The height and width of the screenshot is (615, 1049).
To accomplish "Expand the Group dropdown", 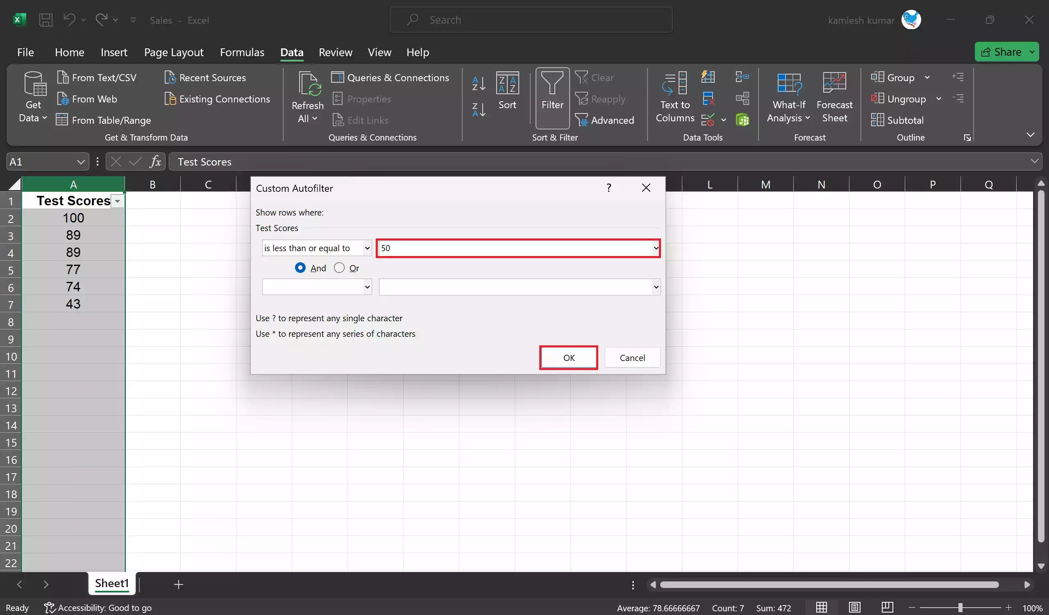I will [x=927, y=77].
